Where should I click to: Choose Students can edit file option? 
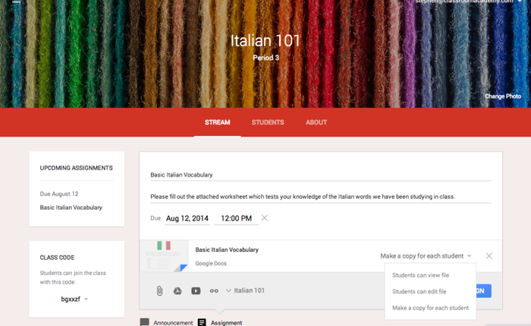click(x=419, y=291)
